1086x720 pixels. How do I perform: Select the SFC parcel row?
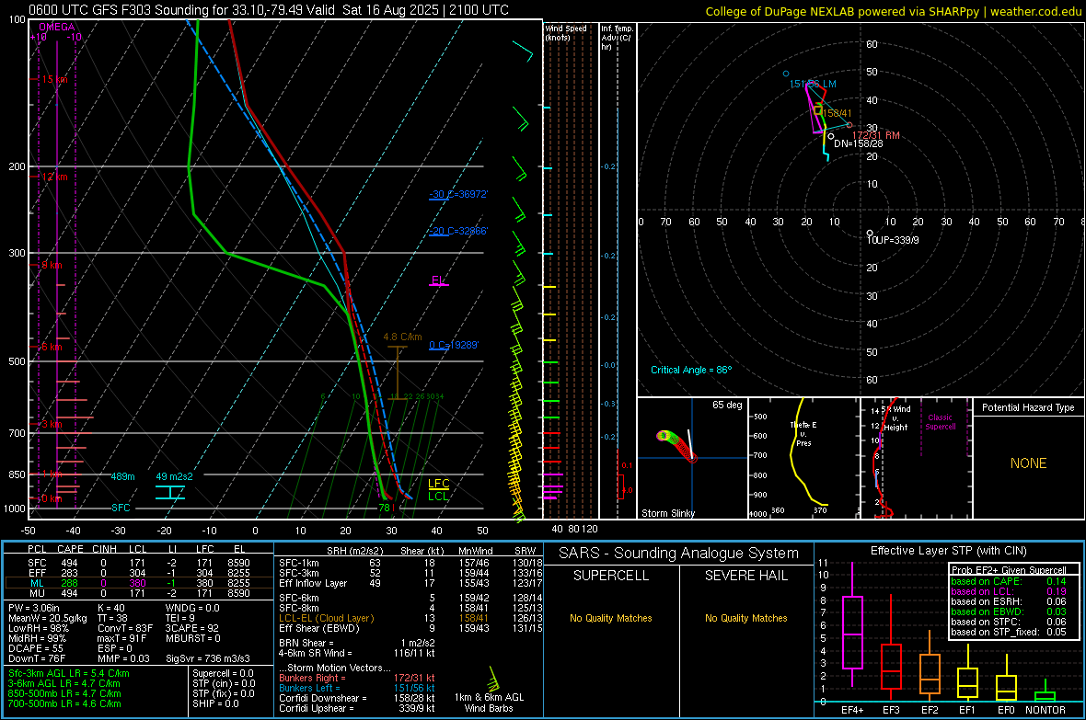139,563
